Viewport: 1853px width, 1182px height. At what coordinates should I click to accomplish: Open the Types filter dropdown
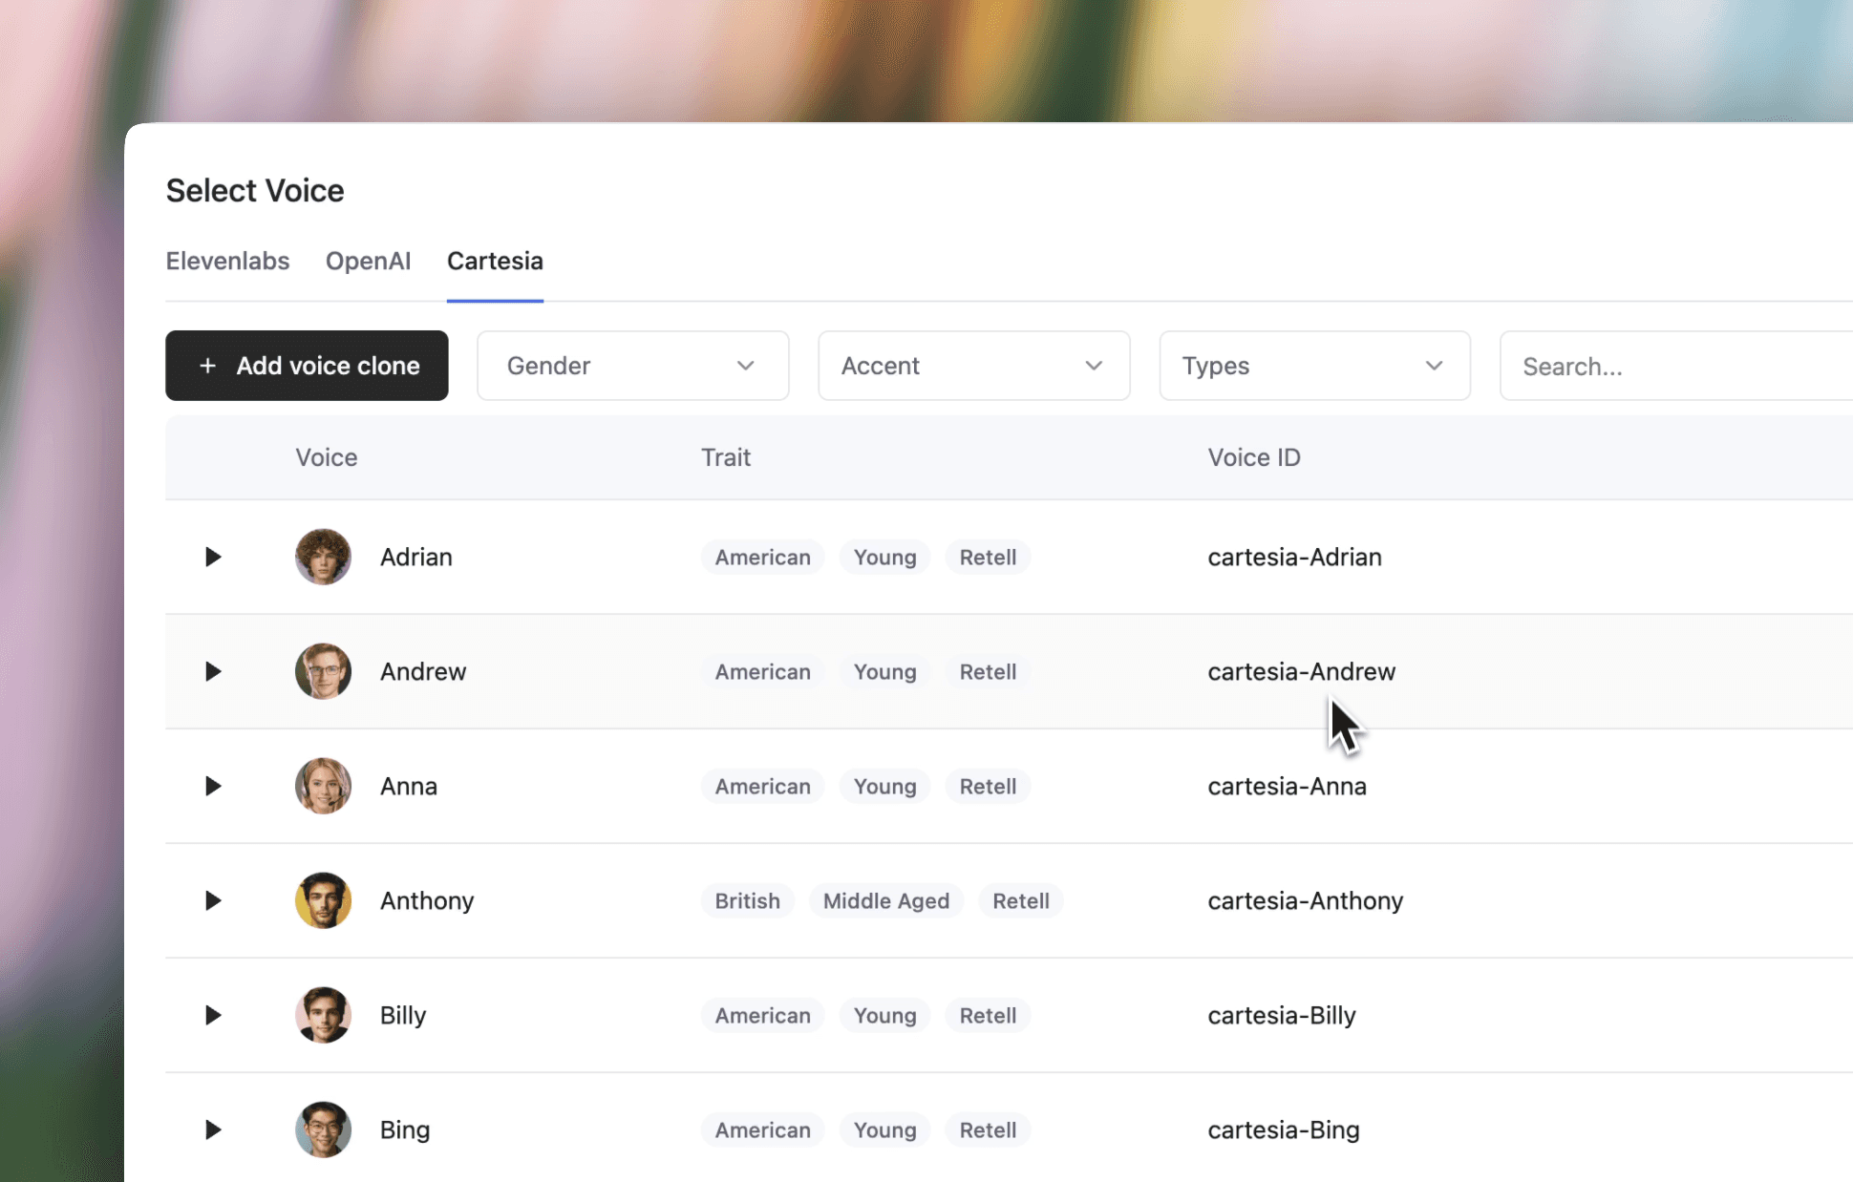point(1314,366)
